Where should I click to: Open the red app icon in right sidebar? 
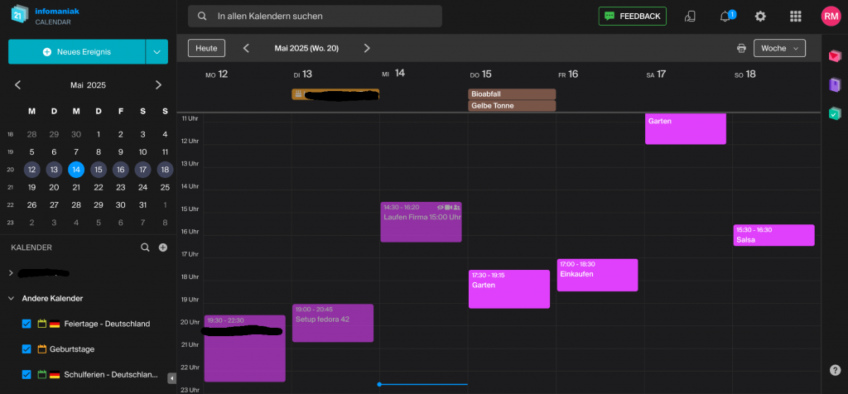pyautogui.click(x=835, y=55)
